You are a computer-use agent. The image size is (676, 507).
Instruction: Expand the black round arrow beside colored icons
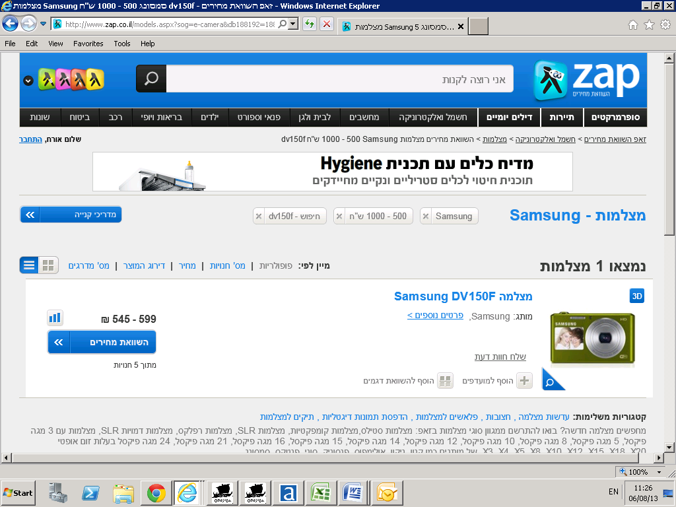[x=28, y=81]
